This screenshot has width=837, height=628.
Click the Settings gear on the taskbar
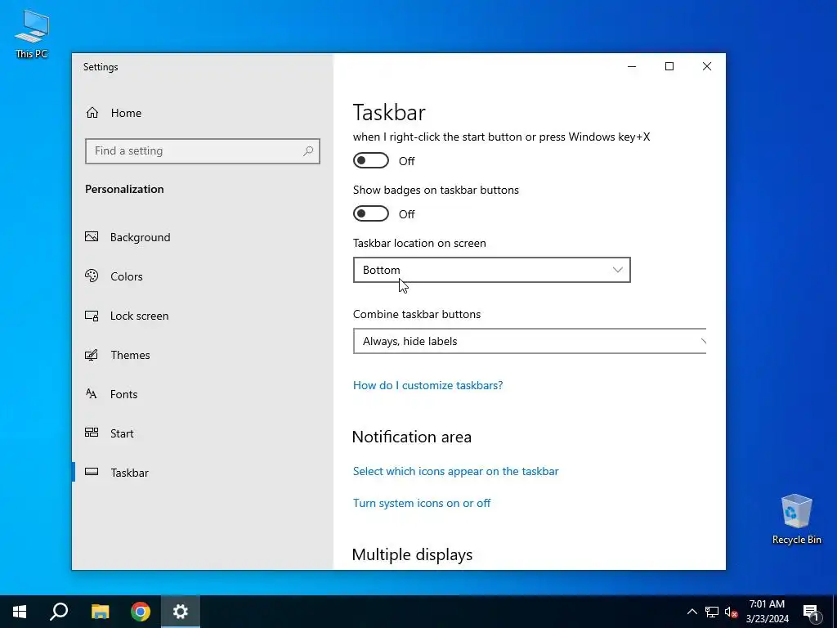(181, 612)
